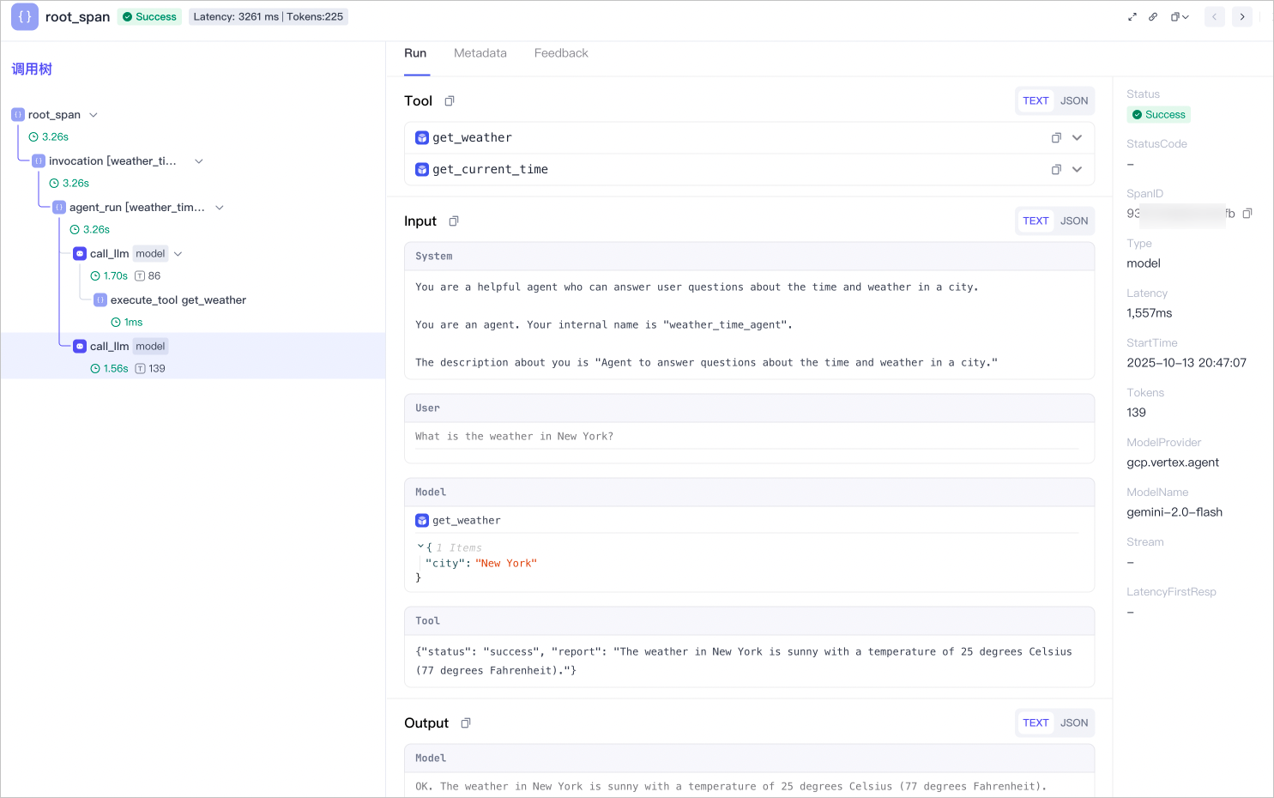Collapse the first call_llm model node

[178, 254]
